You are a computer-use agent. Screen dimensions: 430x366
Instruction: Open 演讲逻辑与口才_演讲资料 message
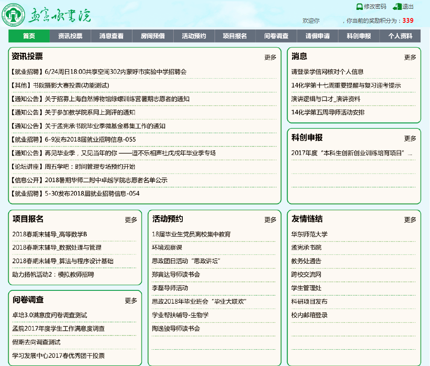[326, 99]
